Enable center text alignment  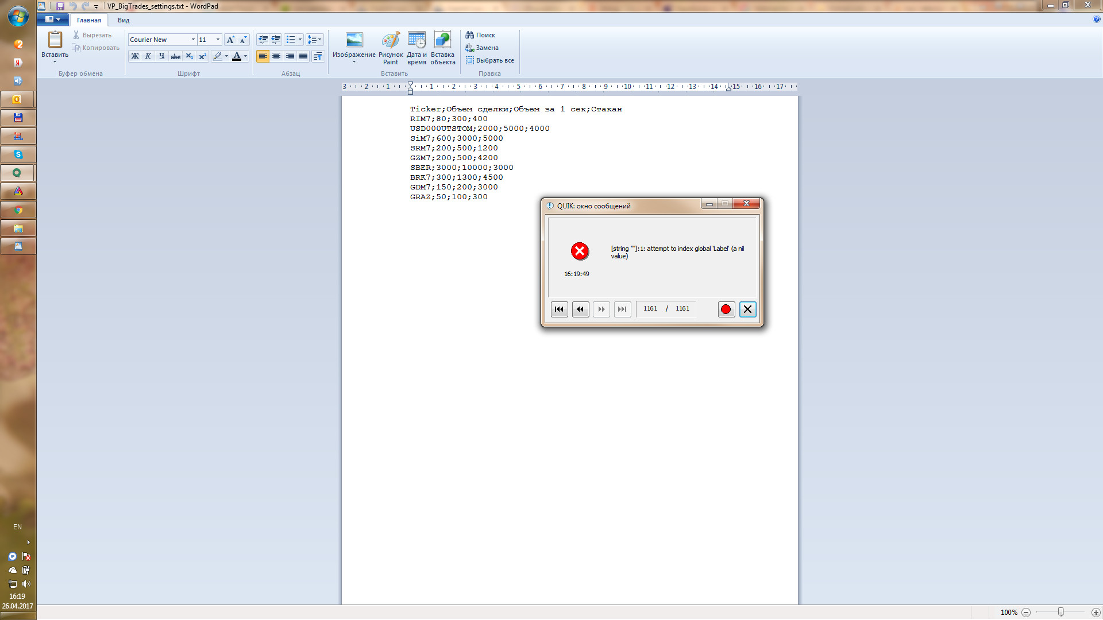click(x=276, y=56)
